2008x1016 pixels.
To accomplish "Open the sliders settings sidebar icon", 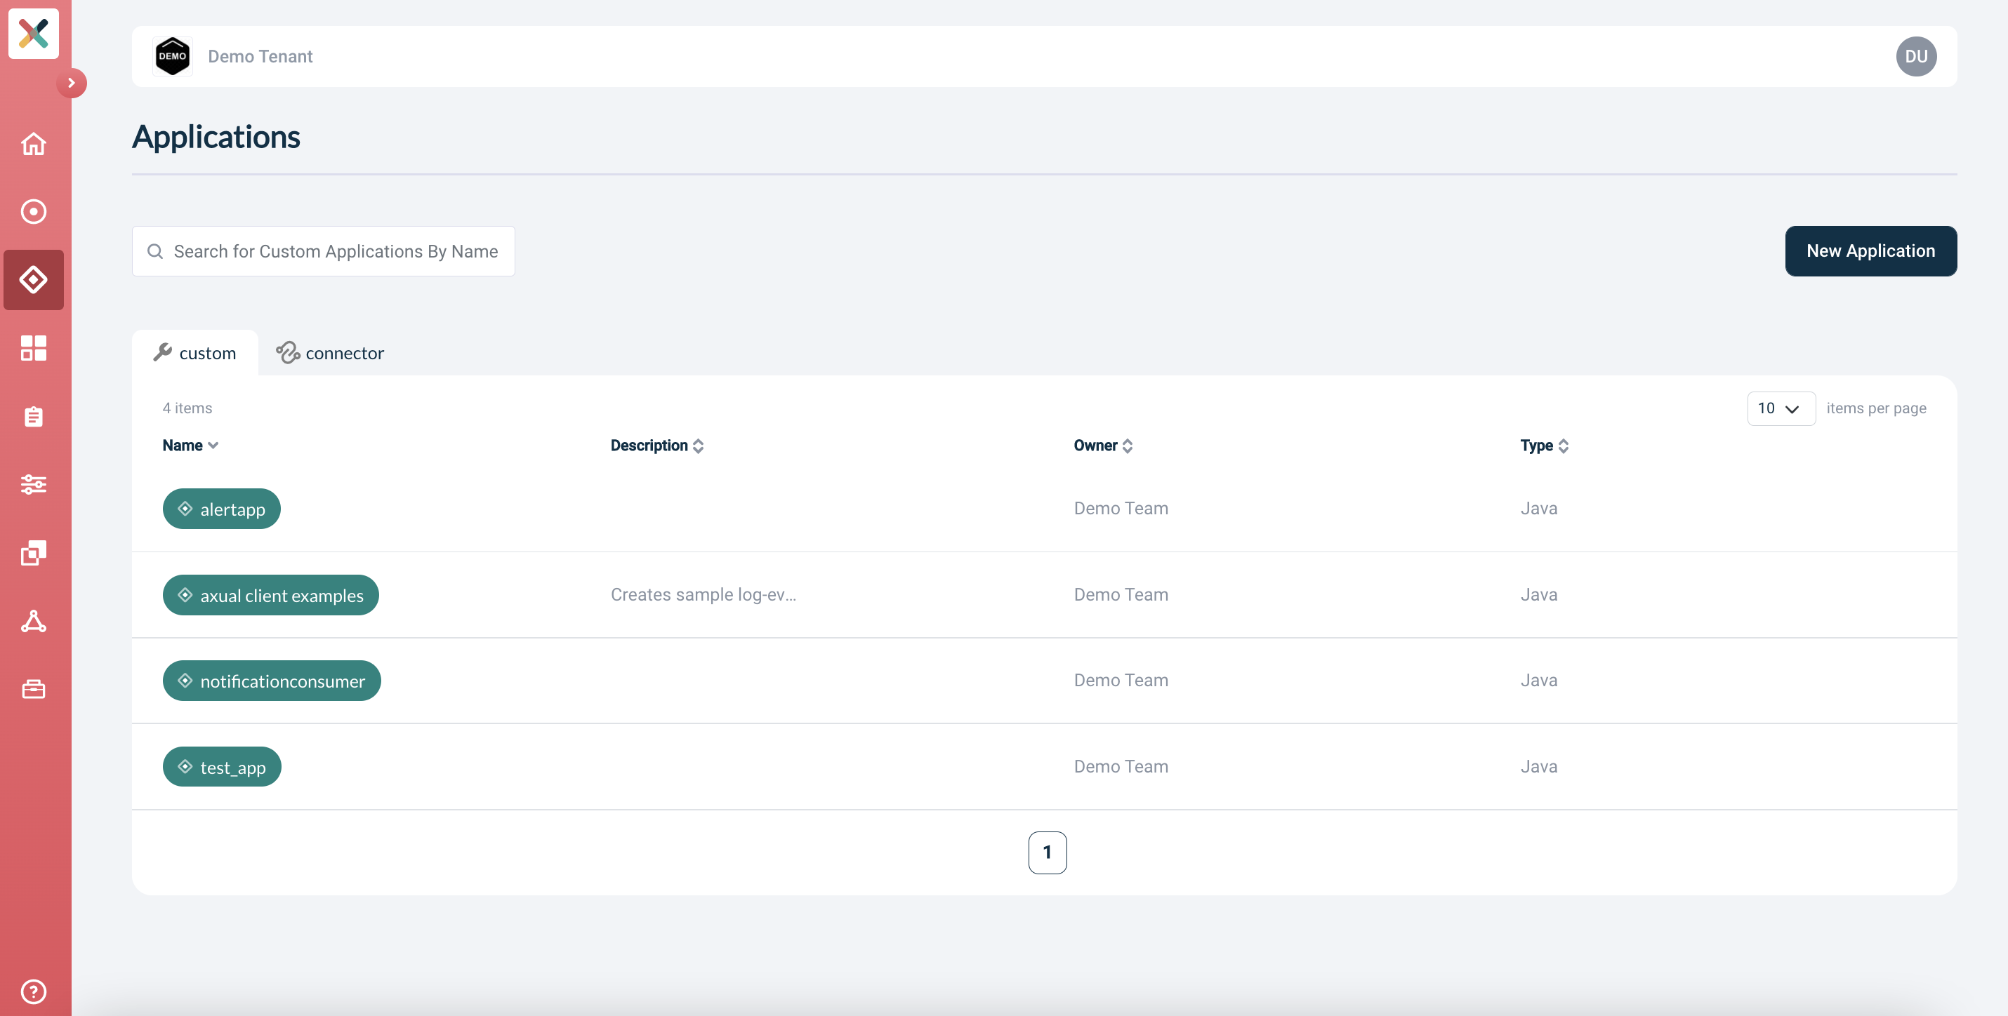I will [34, 484].
